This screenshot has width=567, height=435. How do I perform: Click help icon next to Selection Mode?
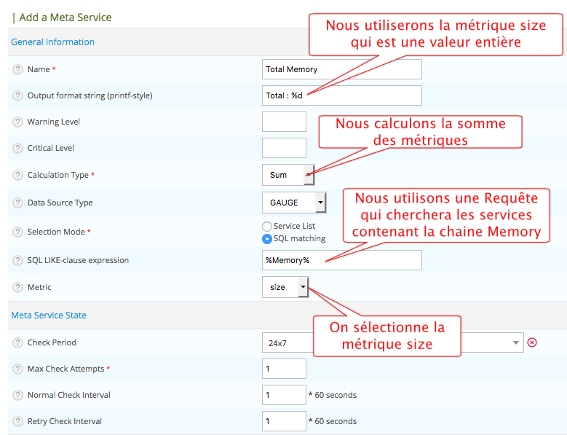(x=17, y=232)
